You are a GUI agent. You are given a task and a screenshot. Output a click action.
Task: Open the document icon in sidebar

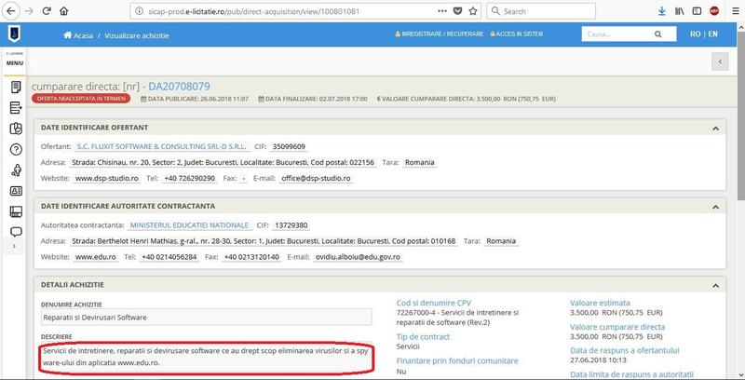pos(16,87)
